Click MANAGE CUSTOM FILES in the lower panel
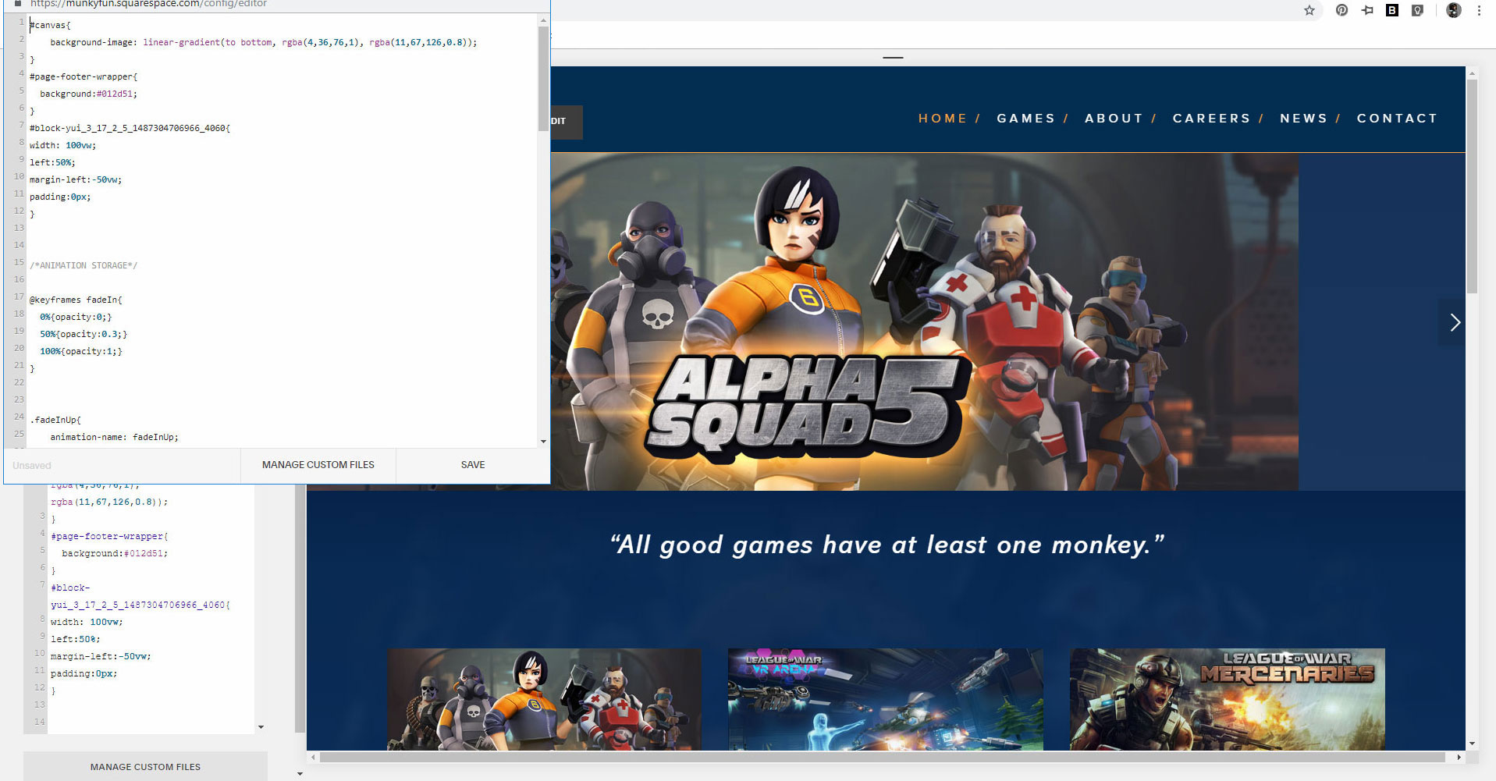 [145, 767]
